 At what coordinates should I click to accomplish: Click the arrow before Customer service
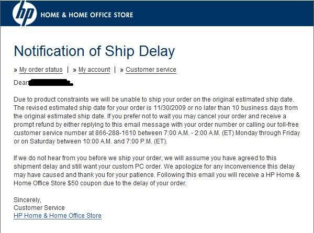[x=121, y=70]
